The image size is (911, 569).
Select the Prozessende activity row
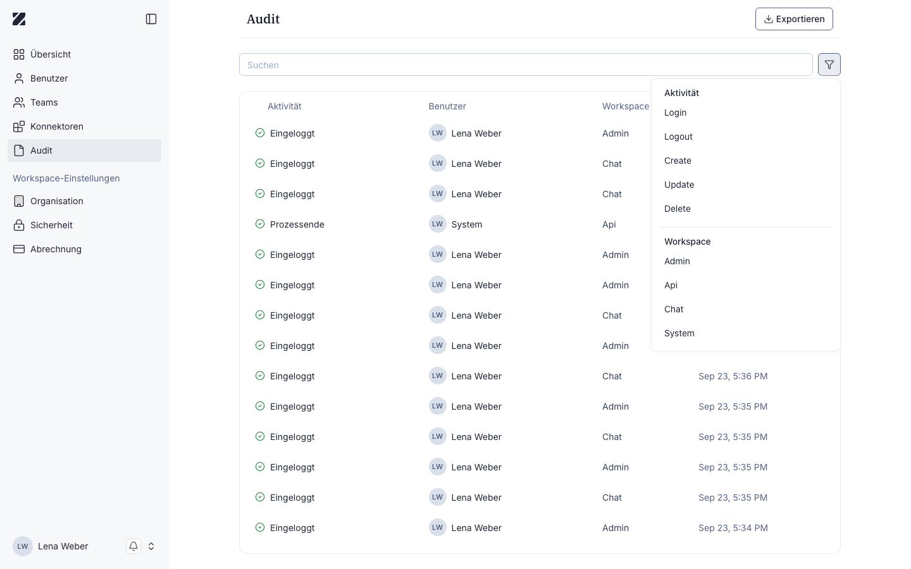540,224
